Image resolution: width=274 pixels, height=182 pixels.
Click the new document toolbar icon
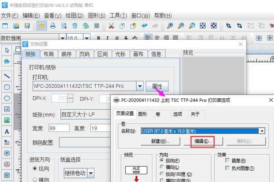pos(5,26)
